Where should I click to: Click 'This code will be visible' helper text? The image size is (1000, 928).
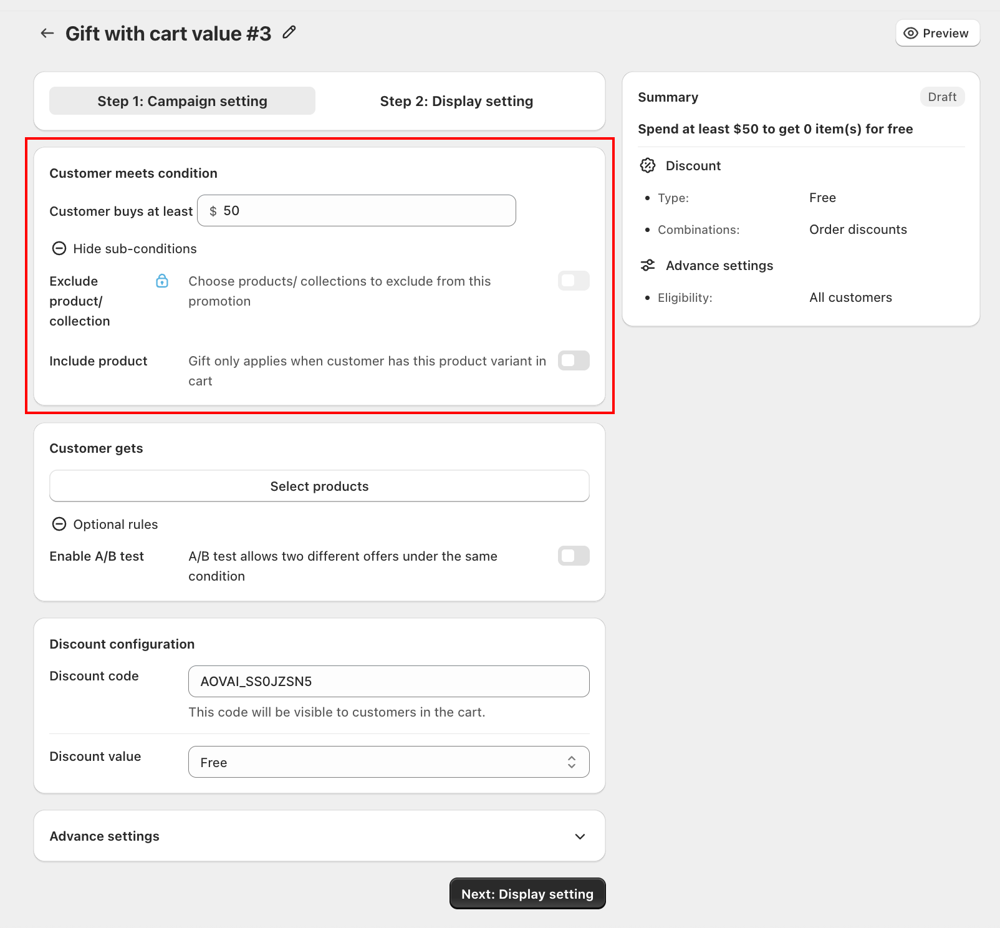(x=337, y=712)
